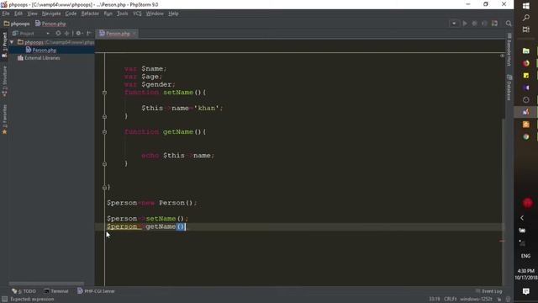The image size is (538, 303).
Task: Open the Code menu
Action: tap(71, 13)
